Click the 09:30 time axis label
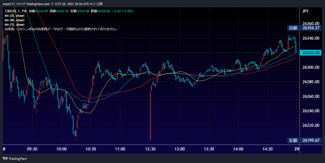Screen dimensions: 325x163 coord(32,149)
